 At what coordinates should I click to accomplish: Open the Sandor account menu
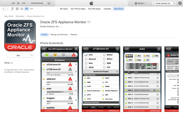140,3
